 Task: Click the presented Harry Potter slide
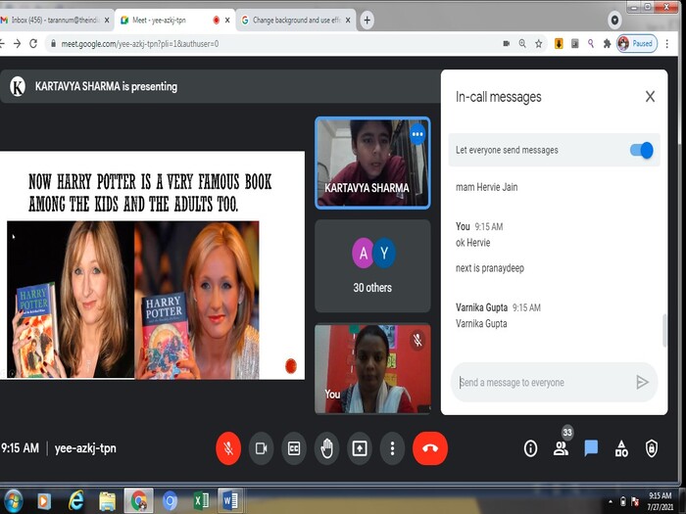click(x=152, y=265)
